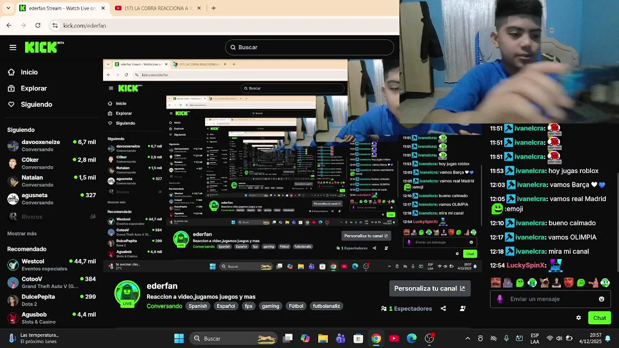This screenshot has width=619, height=348.
Task: Click the KICK beta logo
Action: 44,47
